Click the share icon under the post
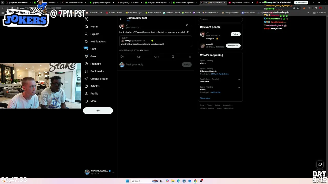328x184 pixels. point(190,57)
